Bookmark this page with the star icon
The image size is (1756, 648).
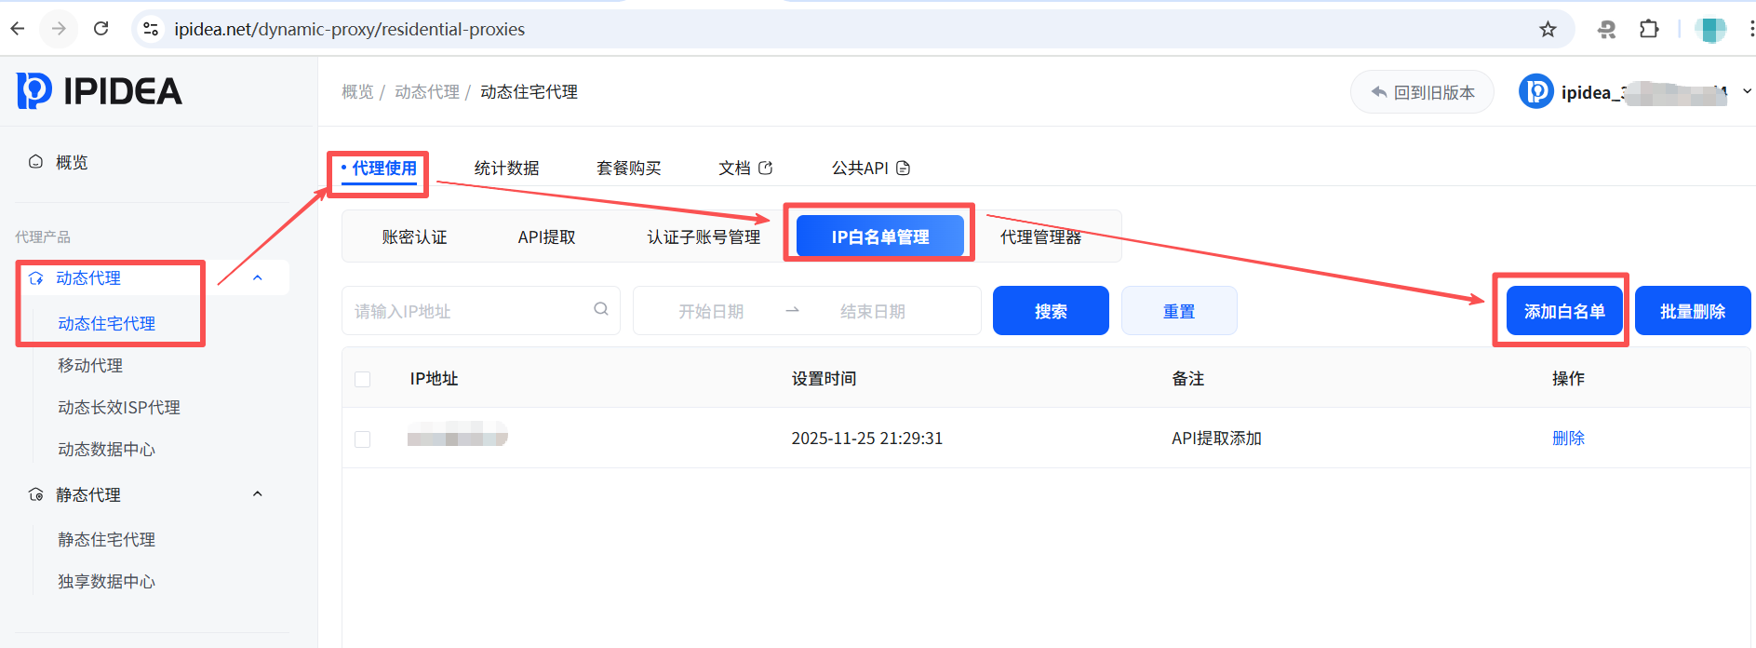(x=1548, y=29)
